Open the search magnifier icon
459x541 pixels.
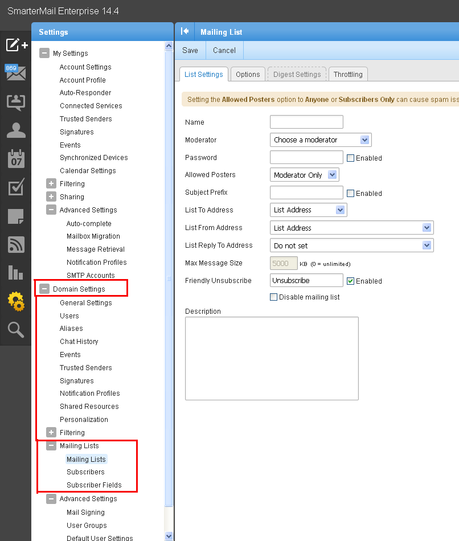[16, 330]
